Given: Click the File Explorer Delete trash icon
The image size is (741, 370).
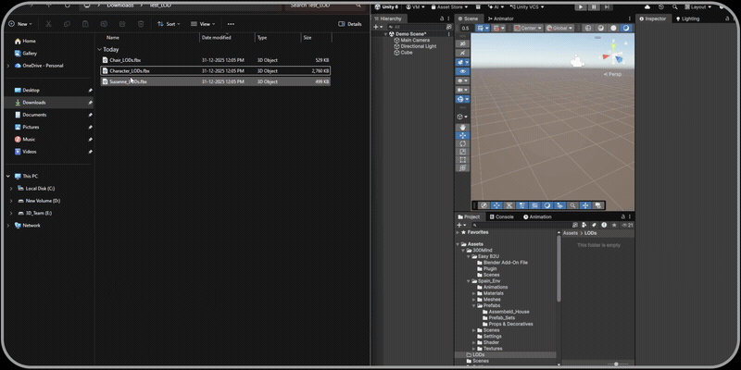Looking at the screenshot, I should 141,24.
